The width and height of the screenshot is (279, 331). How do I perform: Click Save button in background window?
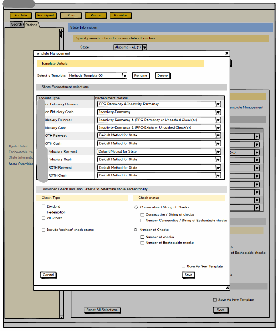(x=221, y=310)
